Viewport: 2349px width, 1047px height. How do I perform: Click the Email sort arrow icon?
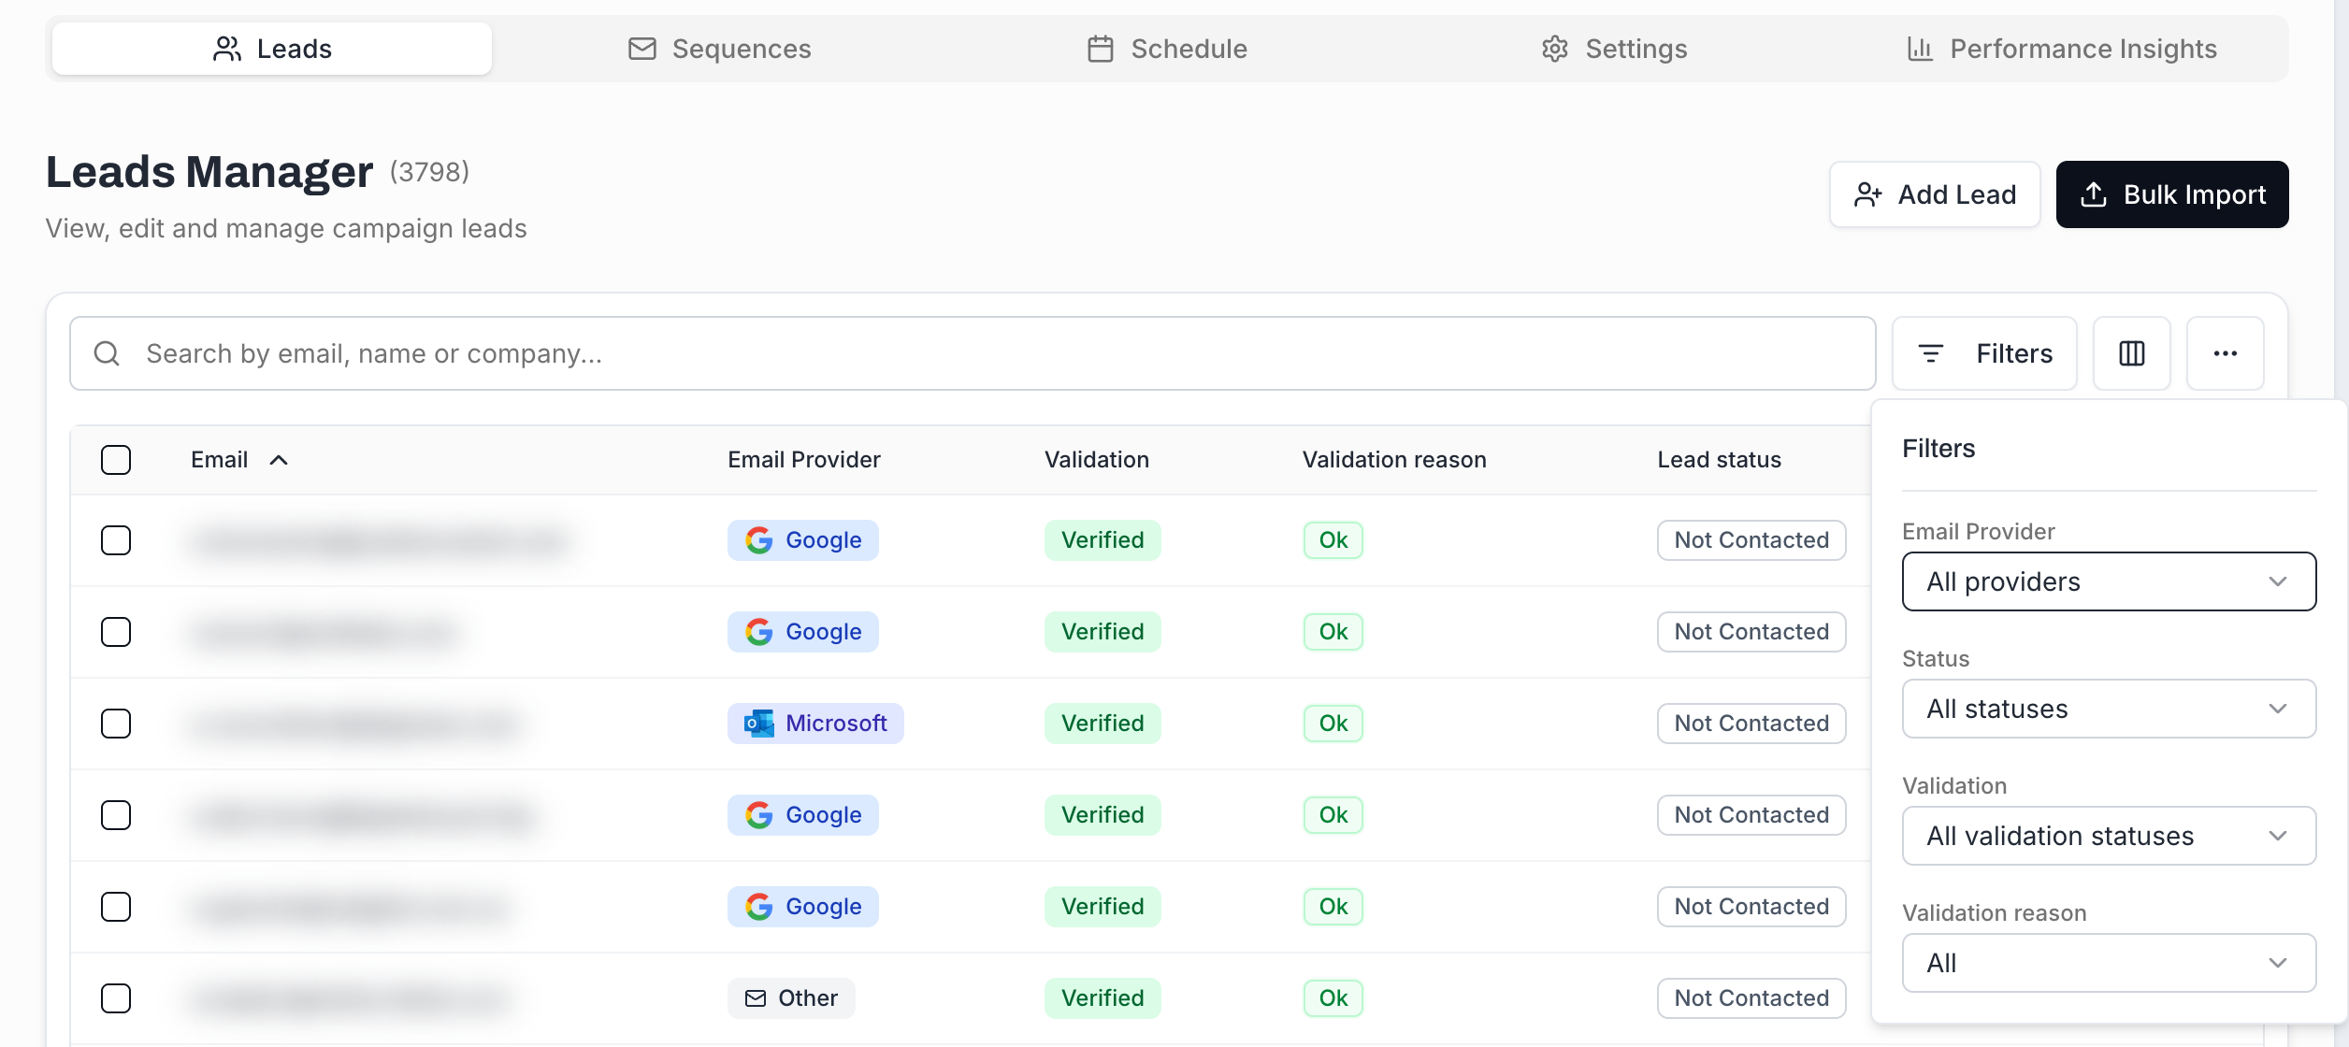pyautogui.click(x=279, y=460)
